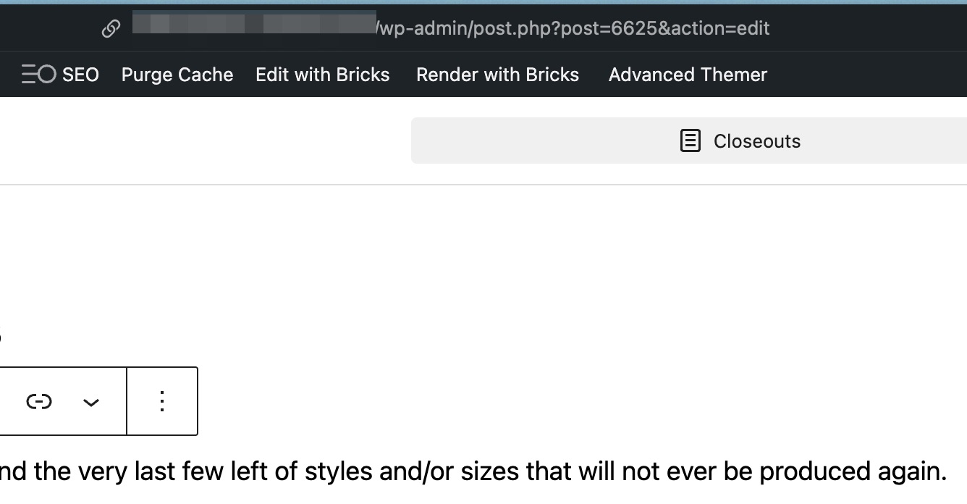The width and height of the screenshot is (967, 504).
Task: Place cursor in paragraph about styles and sizes
Action: point(473,472)
